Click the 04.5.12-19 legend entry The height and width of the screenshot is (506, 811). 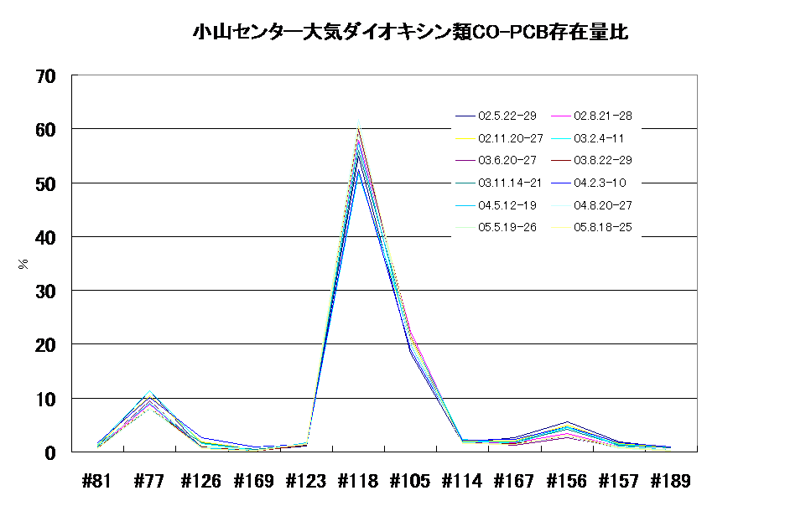click(507, 205)
